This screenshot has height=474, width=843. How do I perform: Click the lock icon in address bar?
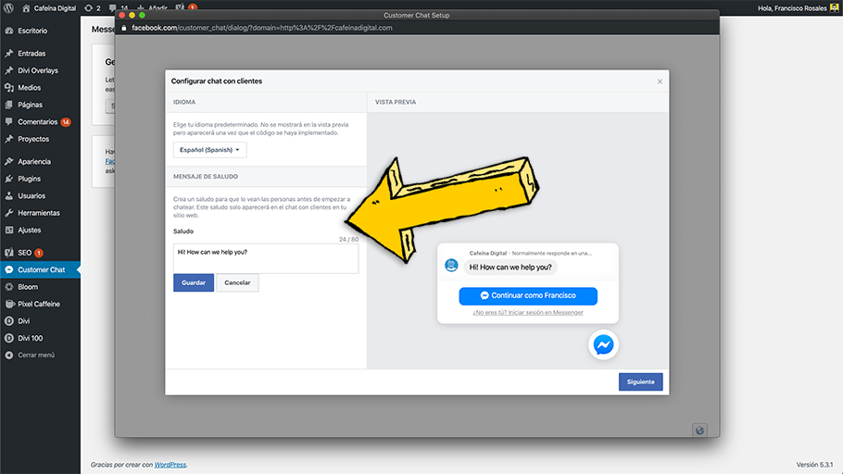pyautogui.click(x=124, y=28)
